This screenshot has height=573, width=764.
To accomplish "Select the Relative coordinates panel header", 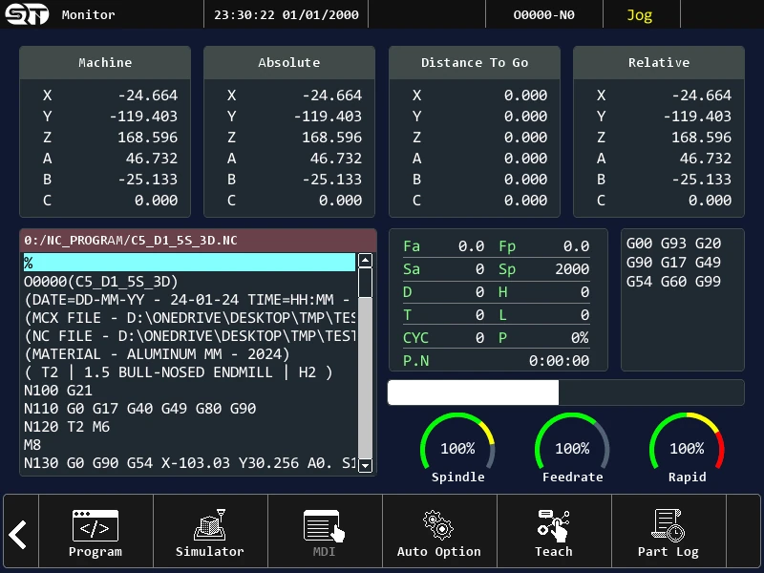I will pyautogui.click(x=659, y=62).
